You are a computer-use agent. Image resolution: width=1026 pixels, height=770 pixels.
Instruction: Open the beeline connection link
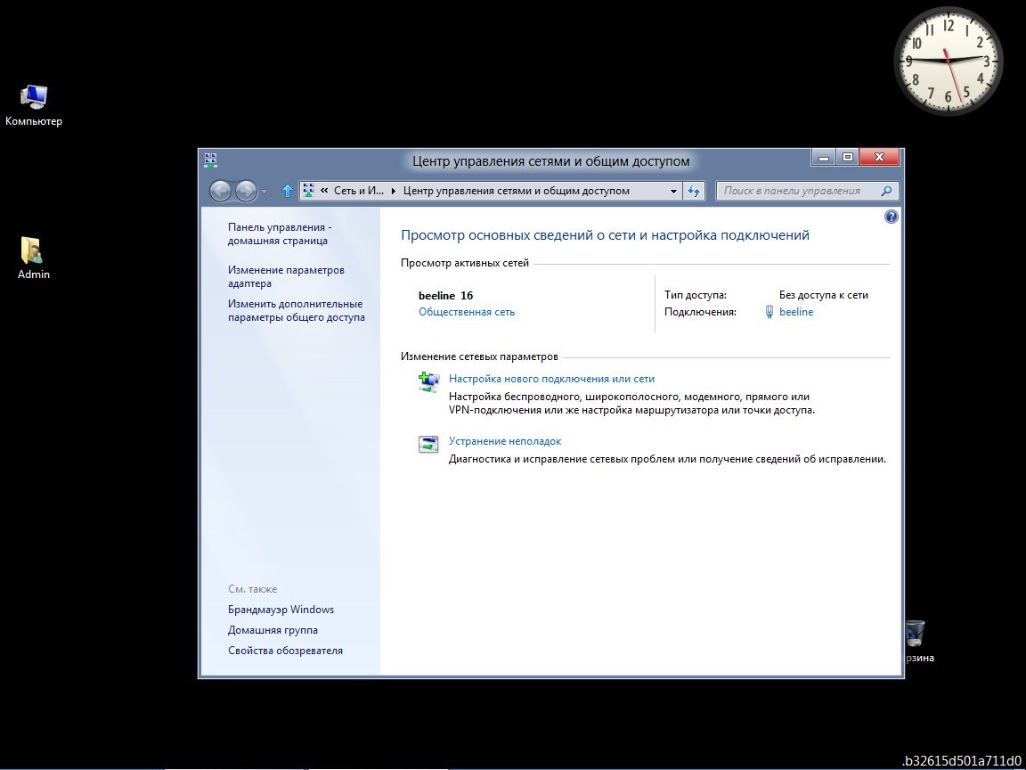(x=796, y=312)
